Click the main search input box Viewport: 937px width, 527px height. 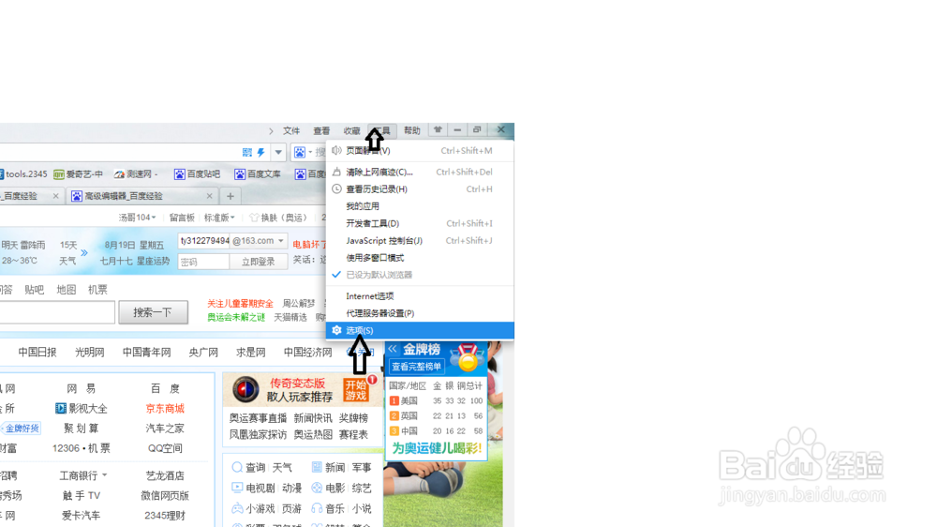57,312
